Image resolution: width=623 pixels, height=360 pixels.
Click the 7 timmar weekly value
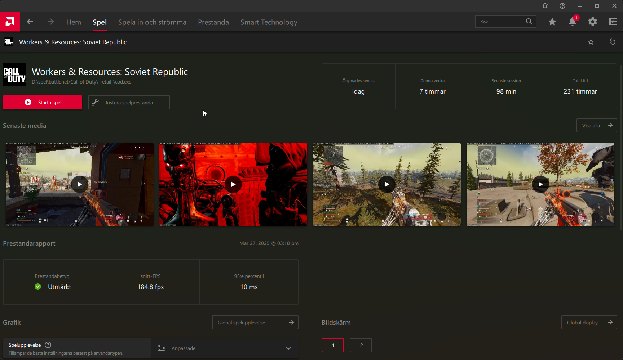point(432,91)
